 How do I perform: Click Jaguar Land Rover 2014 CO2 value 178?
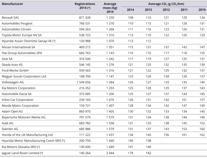[130, 153]
